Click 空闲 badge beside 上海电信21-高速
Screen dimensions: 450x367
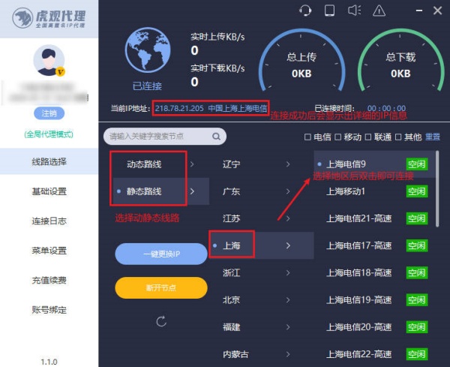click(x=417, y=218)
